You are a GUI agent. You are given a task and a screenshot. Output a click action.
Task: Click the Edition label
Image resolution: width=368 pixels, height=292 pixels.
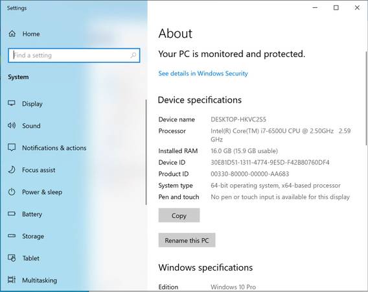(x=168, y=287)
